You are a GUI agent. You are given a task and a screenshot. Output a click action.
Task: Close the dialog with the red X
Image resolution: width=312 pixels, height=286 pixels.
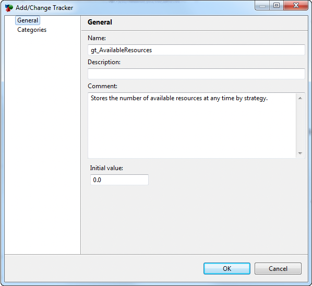click(296, 6)
